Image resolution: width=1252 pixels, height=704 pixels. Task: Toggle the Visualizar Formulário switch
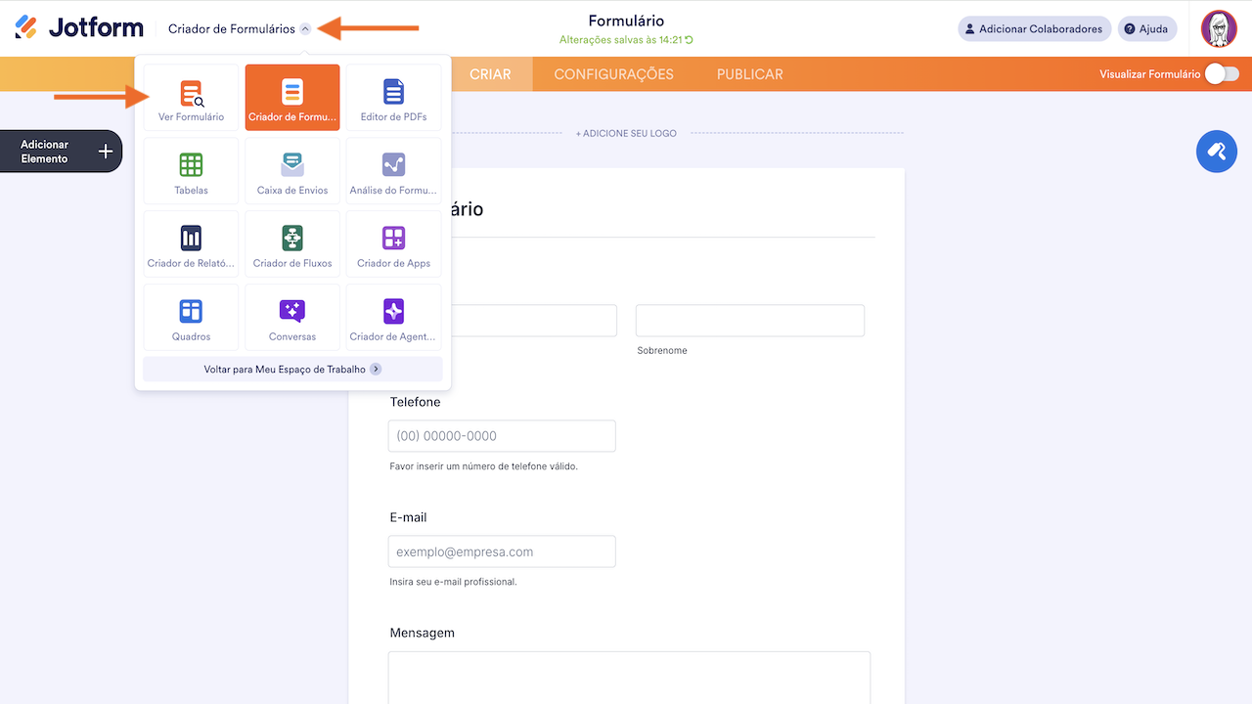1222,73
